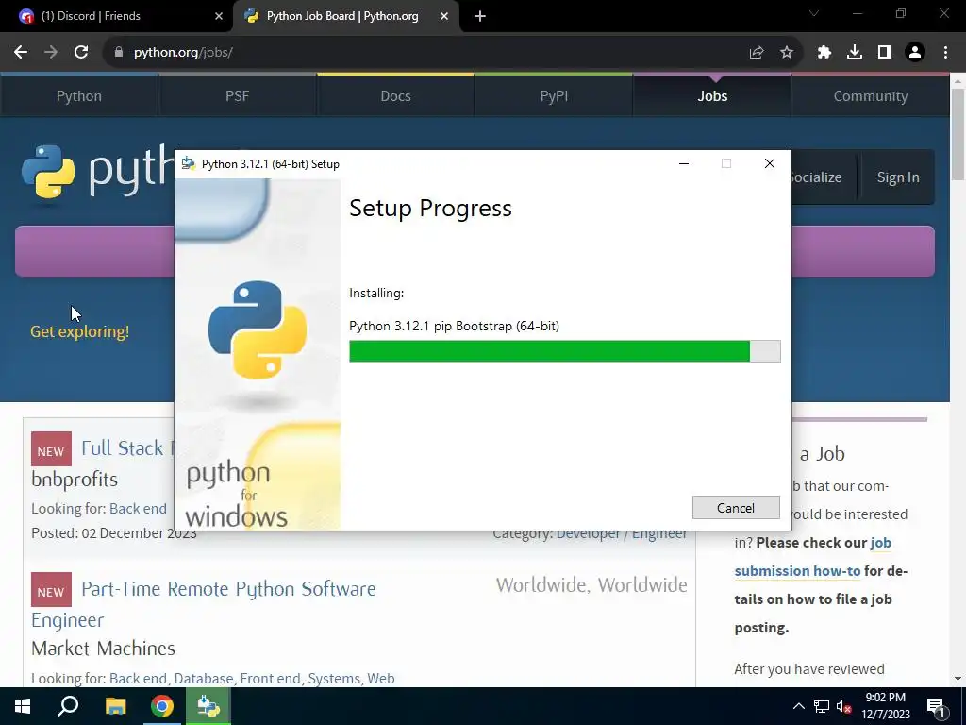
Task: Go back in browser history
Action: (x=21, y=53)
